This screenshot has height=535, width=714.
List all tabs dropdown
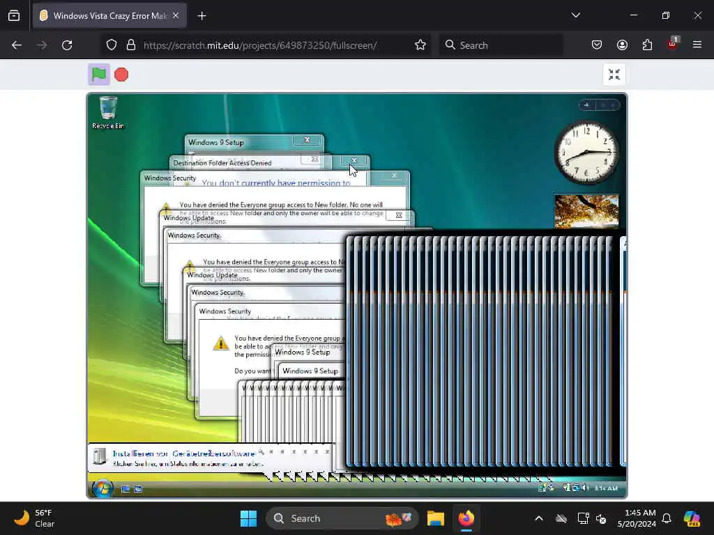pyautogui.click(x=575, y=15)
